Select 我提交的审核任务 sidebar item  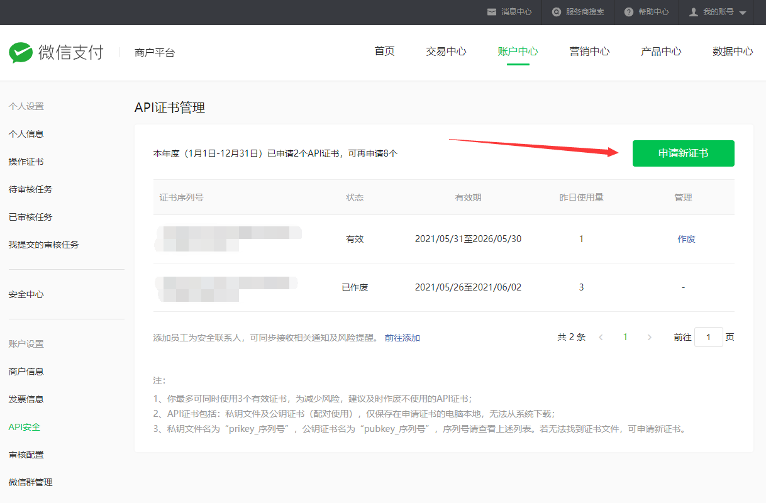point(43,245)
